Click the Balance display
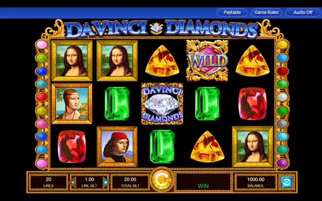This screenshot has height=201, width=322. click(x=256, y=182)
